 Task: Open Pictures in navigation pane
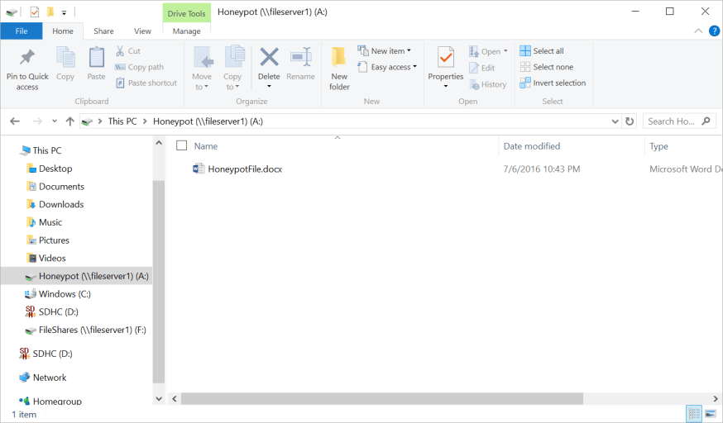coord(54,240)
